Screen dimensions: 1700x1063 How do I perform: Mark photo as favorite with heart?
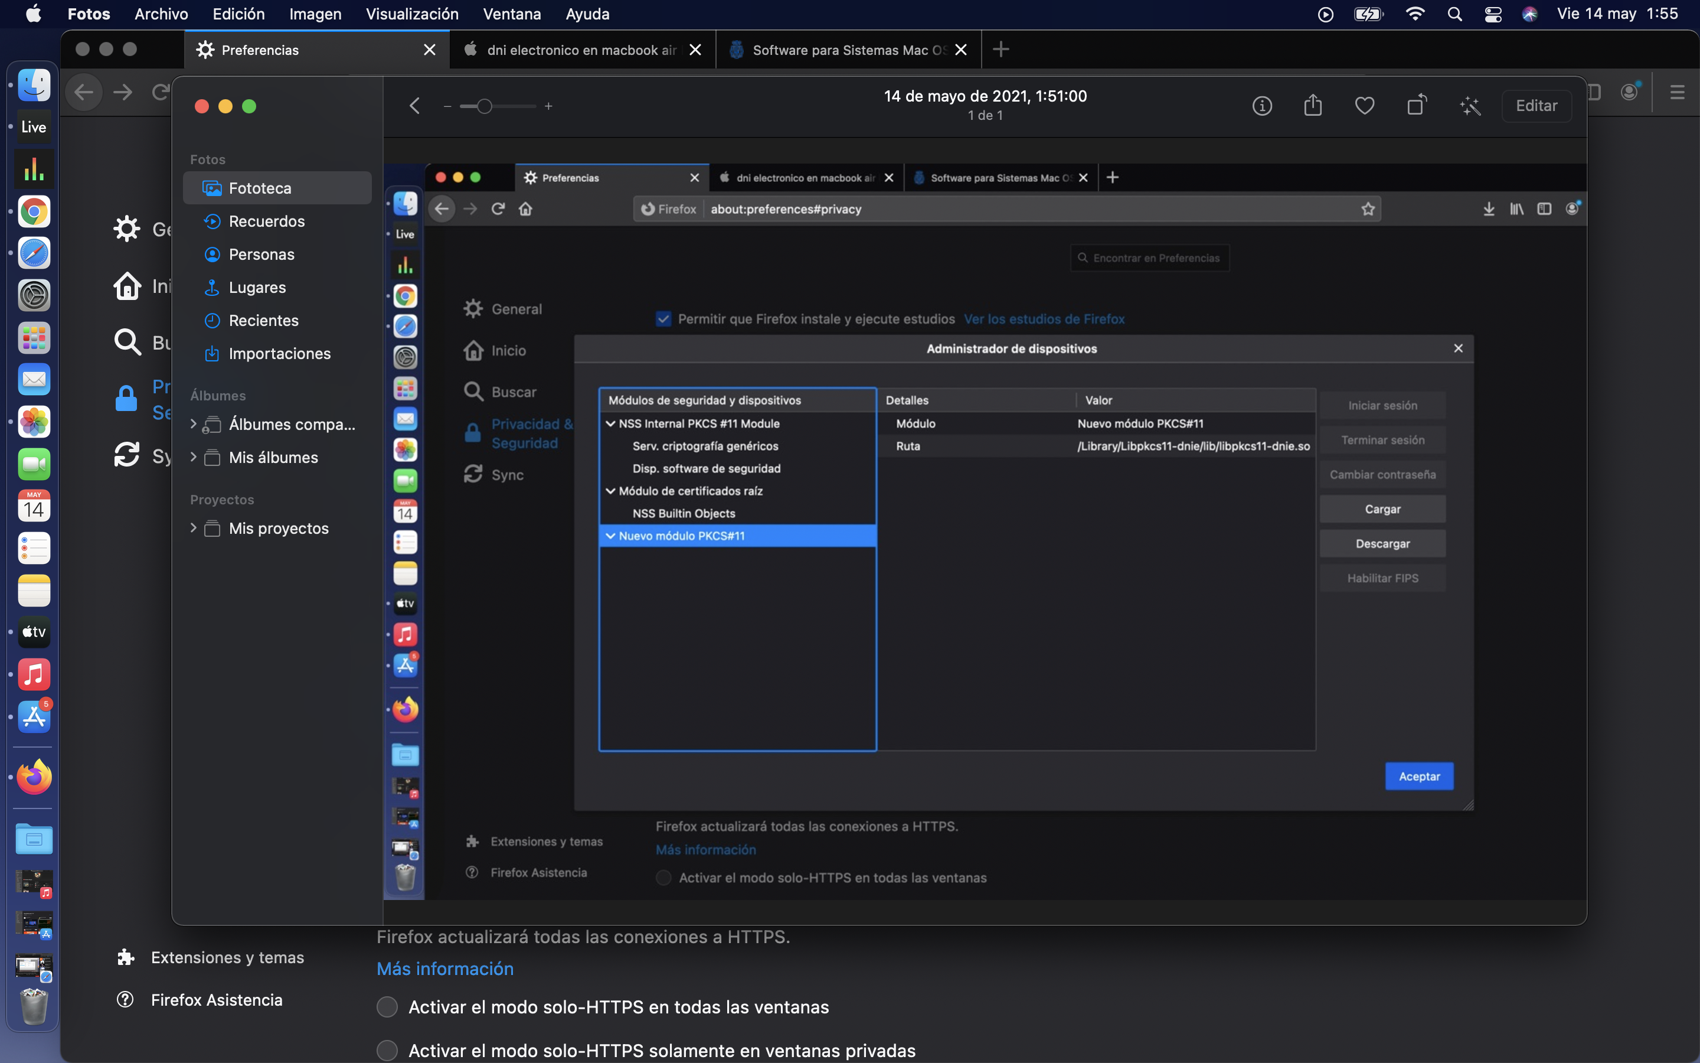tap(1364, 106)
